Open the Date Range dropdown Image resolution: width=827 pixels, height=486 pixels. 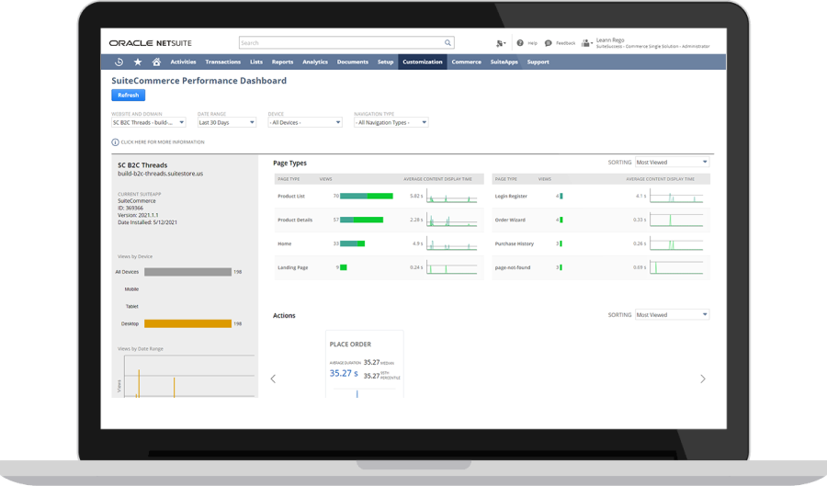click(227, 122)
